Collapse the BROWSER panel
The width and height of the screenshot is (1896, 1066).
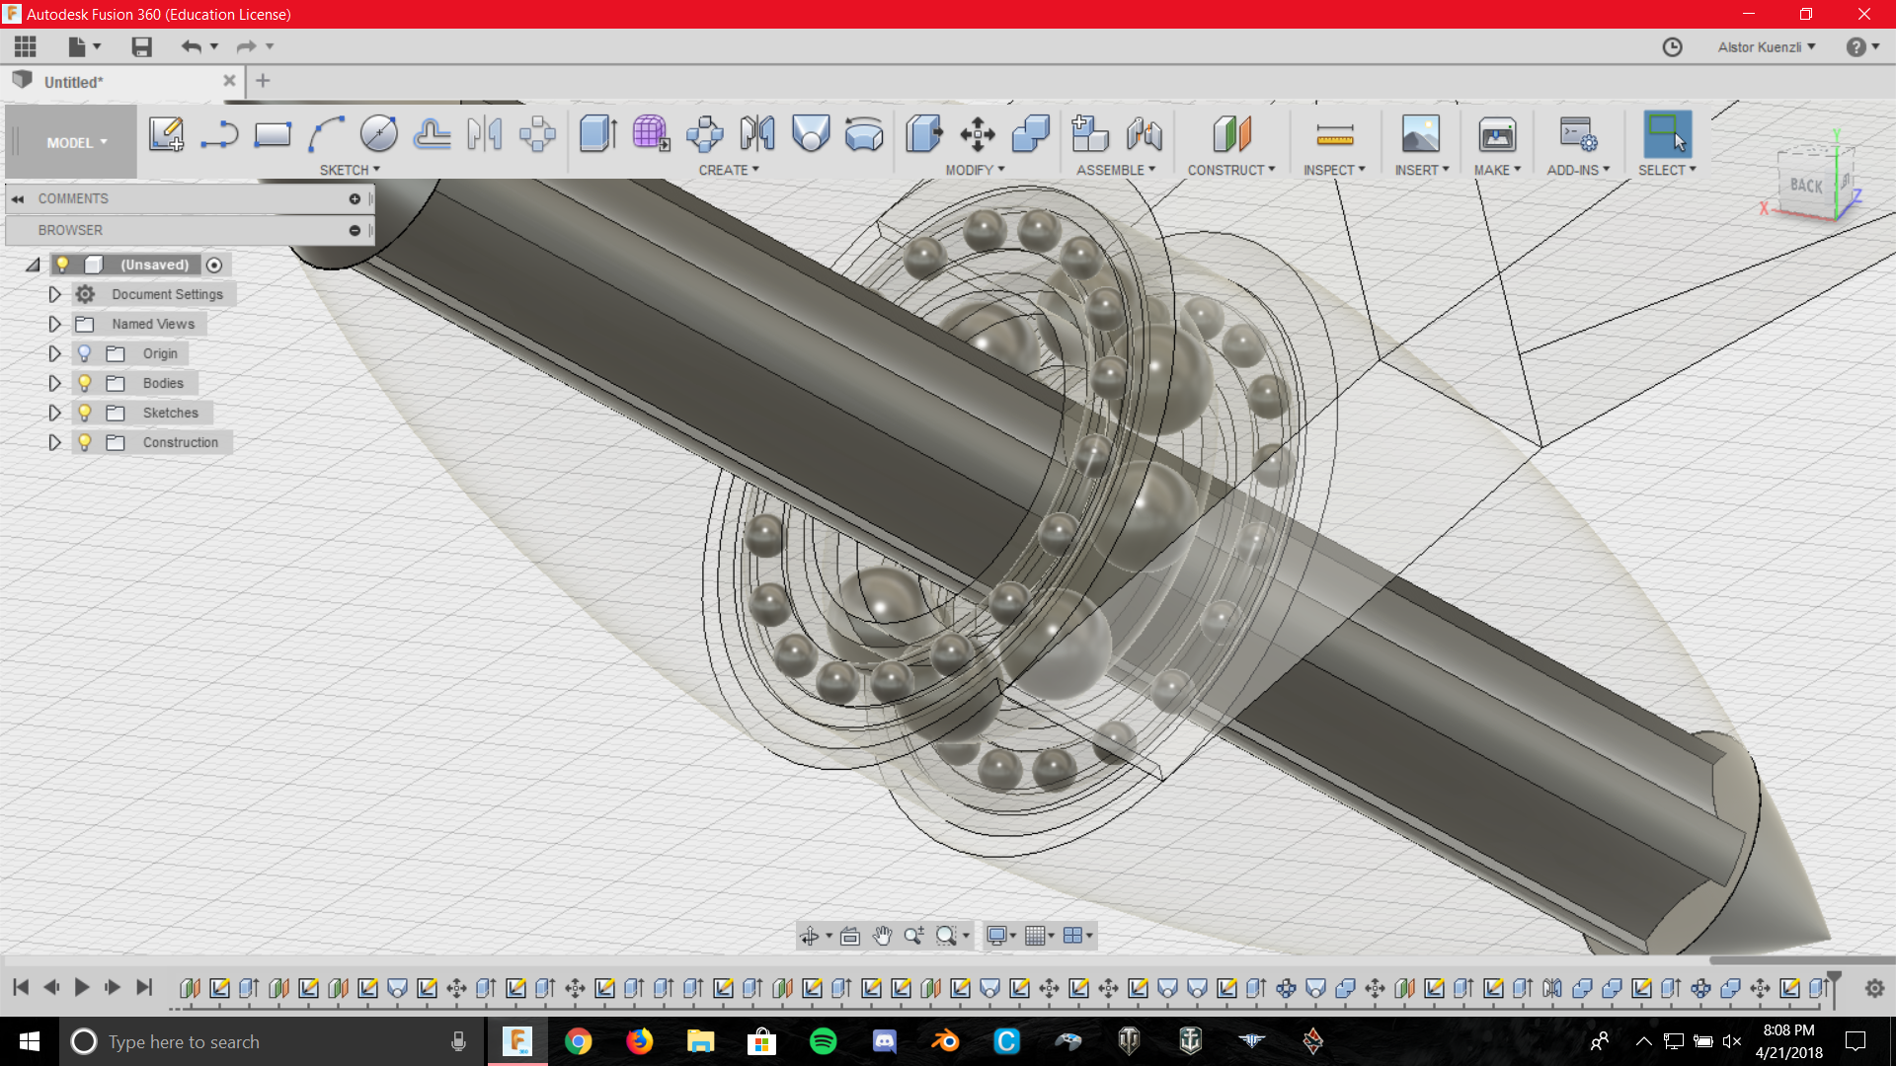click(x=355, y=230)
